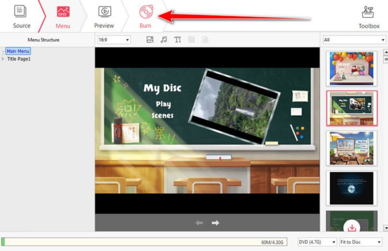This screenshot has height=251, width=388.
Task: Click the background music note icon
Action: click(164, 40)
